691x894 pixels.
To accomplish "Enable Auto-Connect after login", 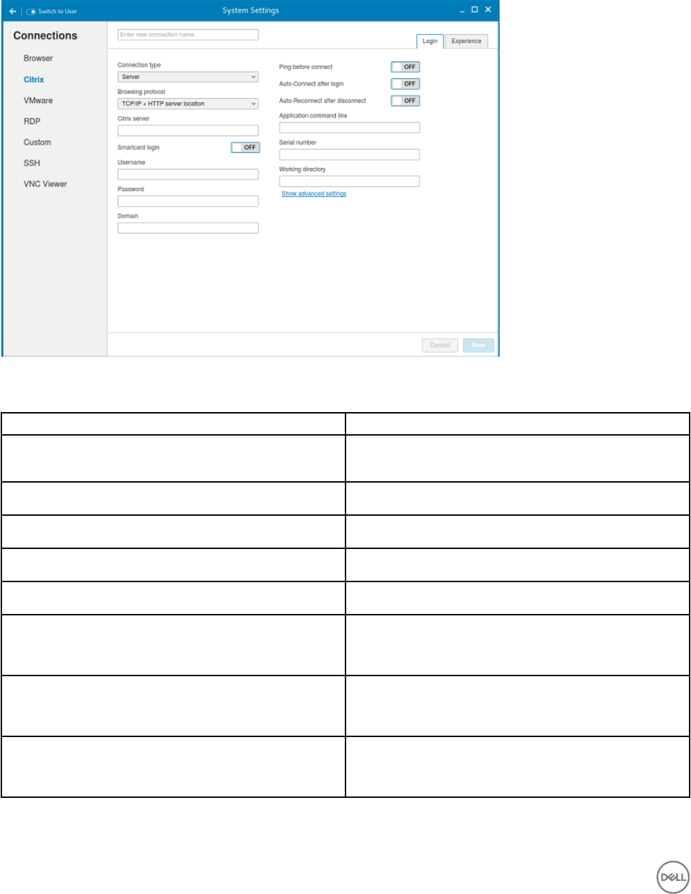I will 405,84.
